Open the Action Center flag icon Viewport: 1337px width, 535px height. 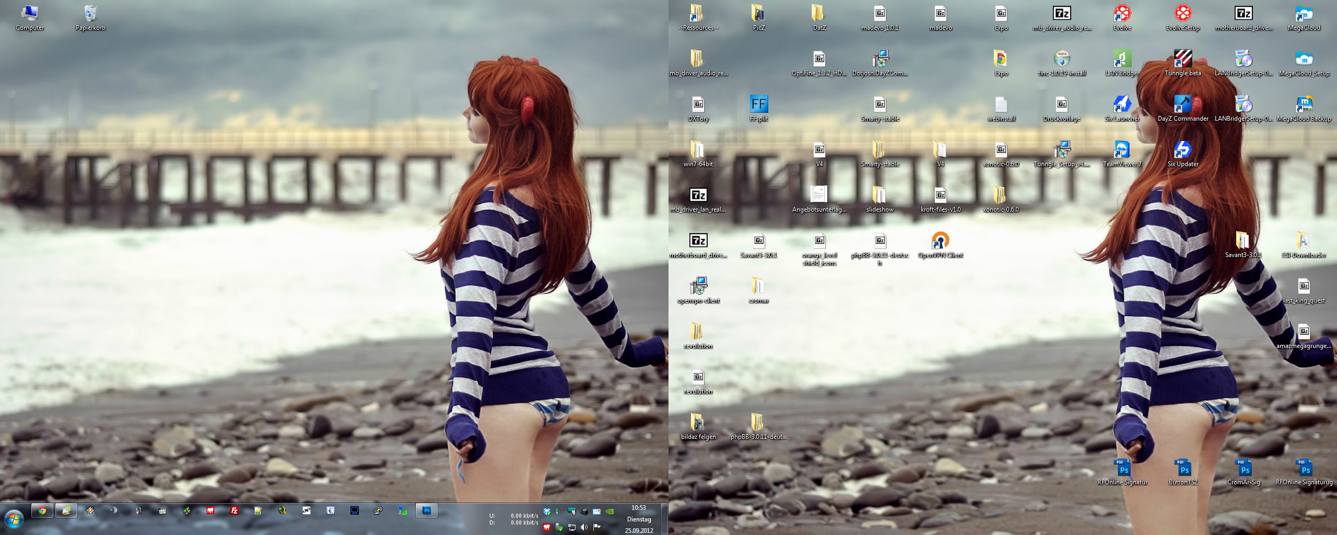point(596,527)
